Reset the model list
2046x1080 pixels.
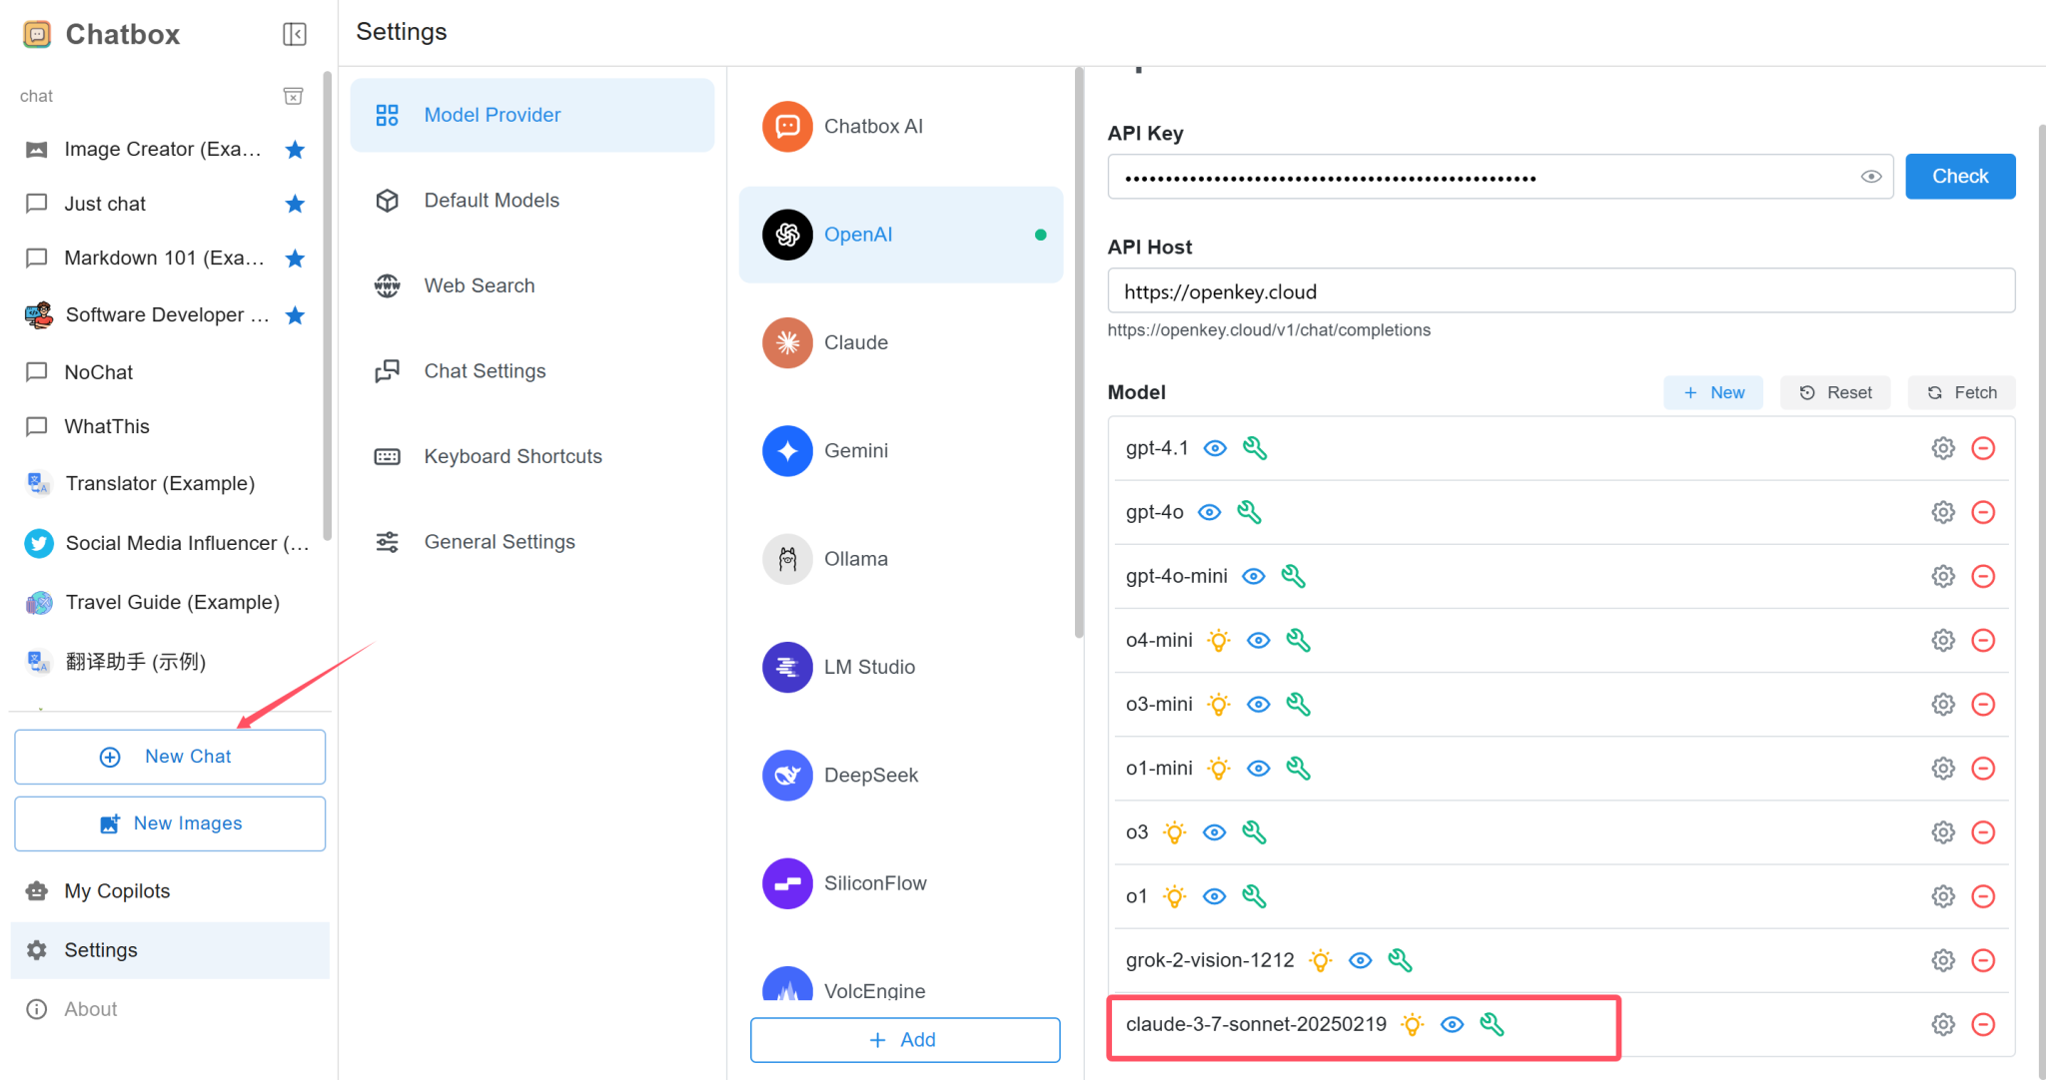click(x=1836, y=392)
